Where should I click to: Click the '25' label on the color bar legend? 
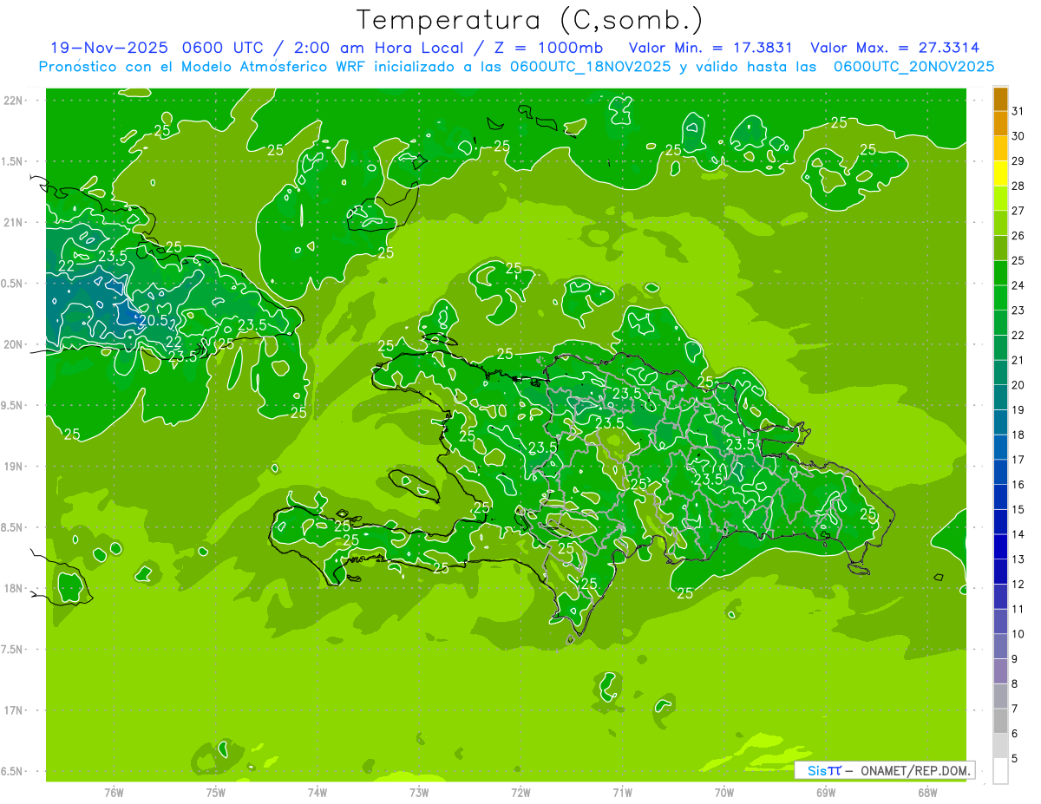pyautogui.click(x=1018, y=260)
